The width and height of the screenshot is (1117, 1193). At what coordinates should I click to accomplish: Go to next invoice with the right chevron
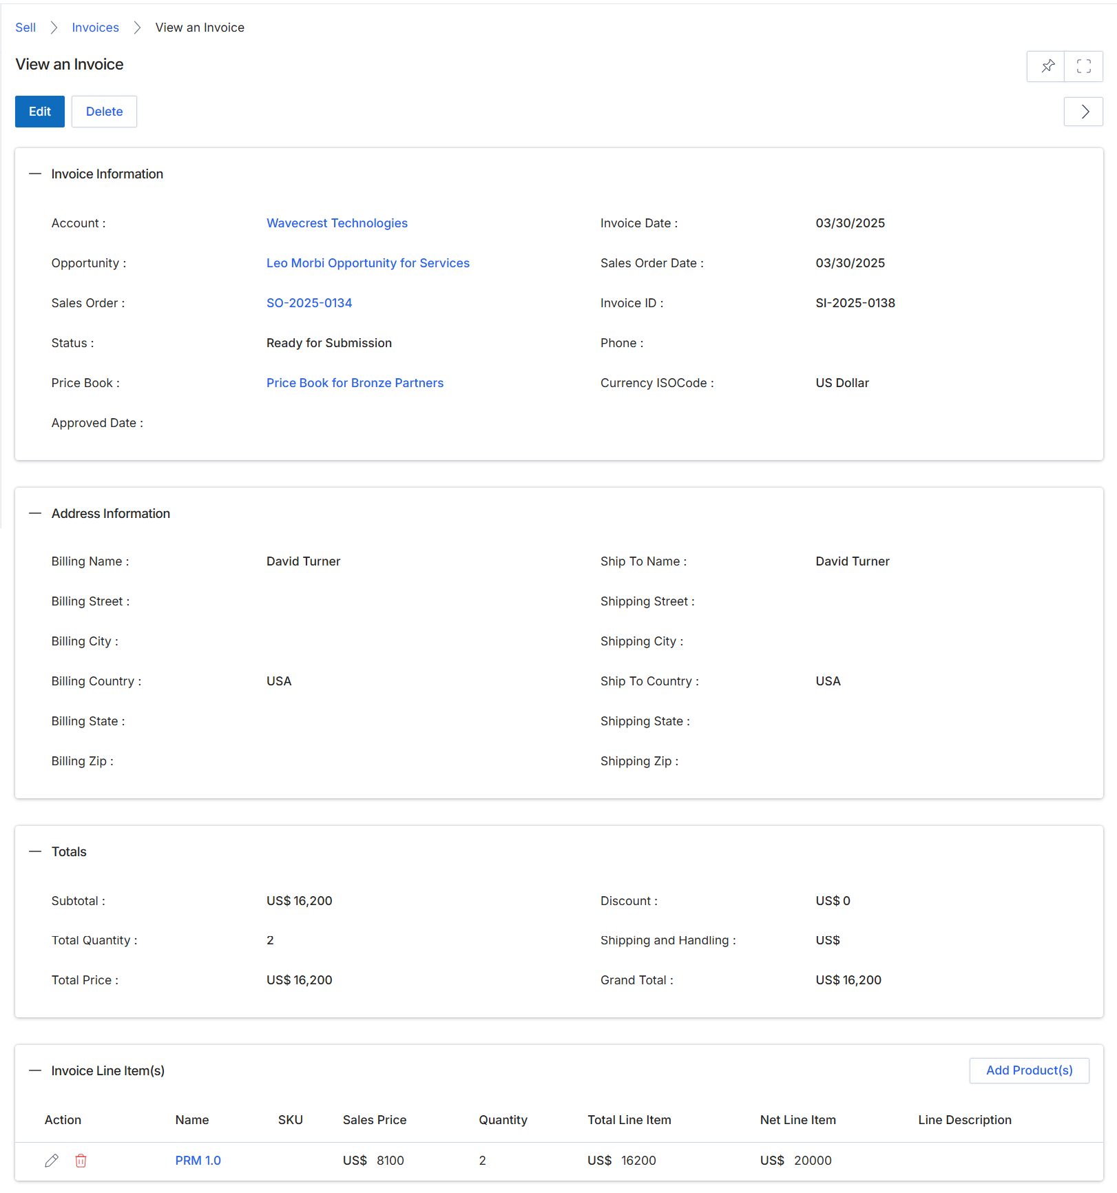1083,112
